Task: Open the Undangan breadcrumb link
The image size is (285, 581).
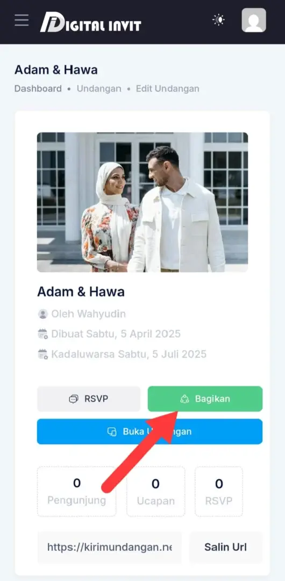Action: pos(99,89)
